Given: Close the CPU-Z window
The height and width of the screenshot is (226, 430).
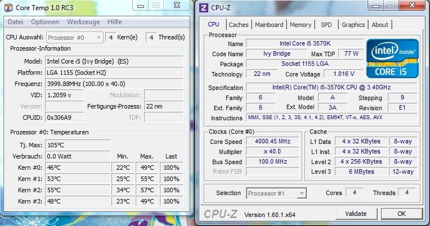Looking at the screenshot, I should (x=412, y=6).
